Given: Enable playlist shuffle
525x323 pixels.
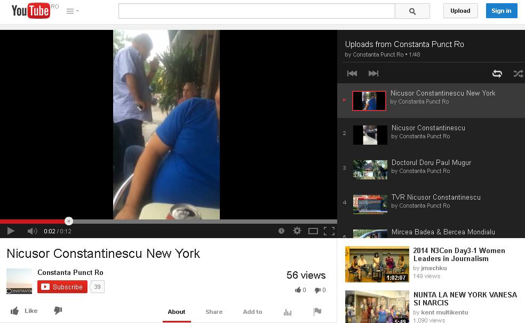Looking at the screenshot, I should coord(518,73).
